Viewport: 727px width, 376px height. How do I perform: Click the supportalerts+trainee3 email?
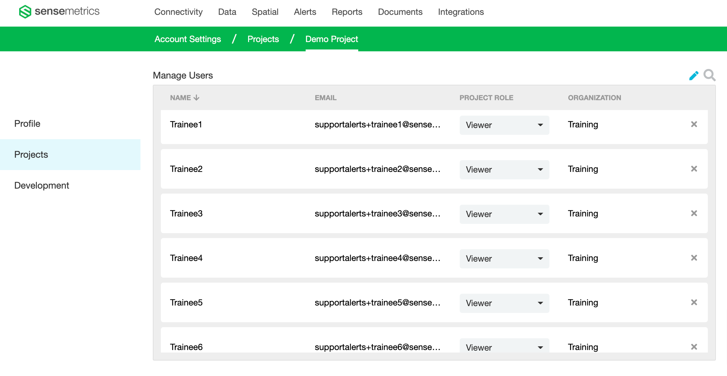tap(377, 213)
